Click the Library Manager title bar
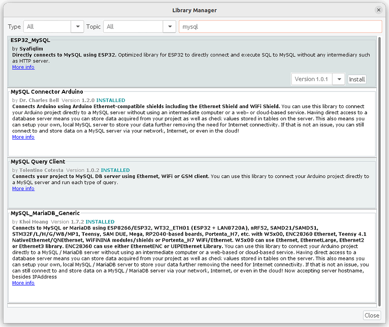 [194, 10]
